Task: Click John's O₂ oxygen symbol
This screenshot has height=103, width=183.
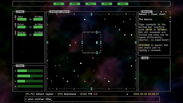Action: coord(31,19)
